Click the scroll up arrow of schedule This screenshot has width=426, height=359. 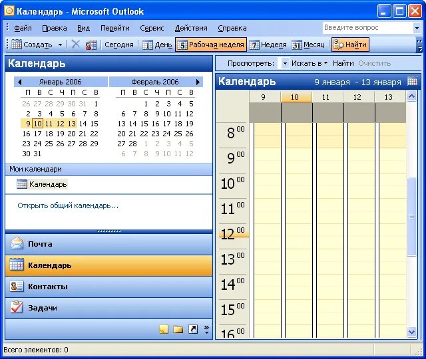coord(411,96)
